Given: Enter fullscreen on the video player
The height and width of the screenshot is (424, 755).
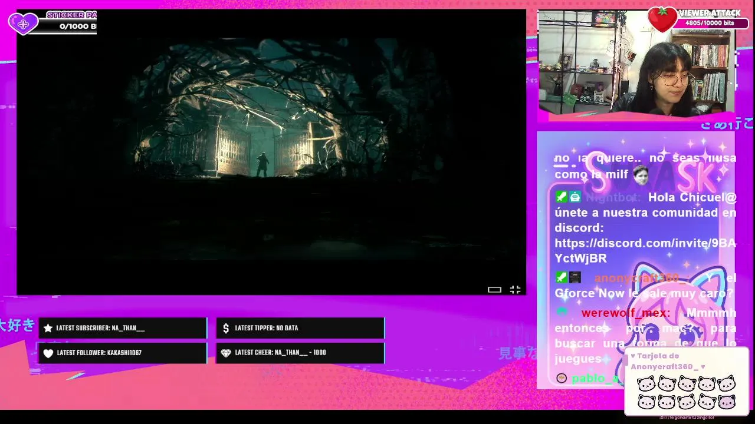Looking at the screenshot, I should [515, 289].
